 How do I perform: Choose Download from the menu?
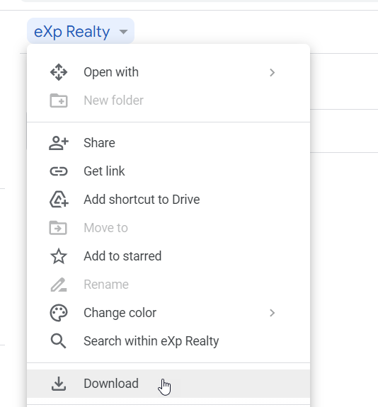click(168, 384)
